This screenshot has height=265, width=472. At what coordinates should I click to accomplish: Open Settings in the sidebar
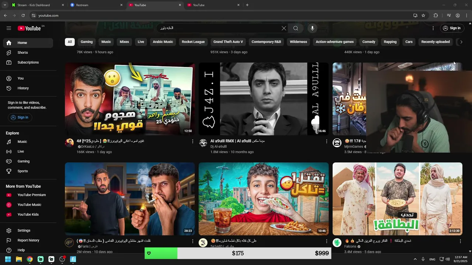pos(28,230)
